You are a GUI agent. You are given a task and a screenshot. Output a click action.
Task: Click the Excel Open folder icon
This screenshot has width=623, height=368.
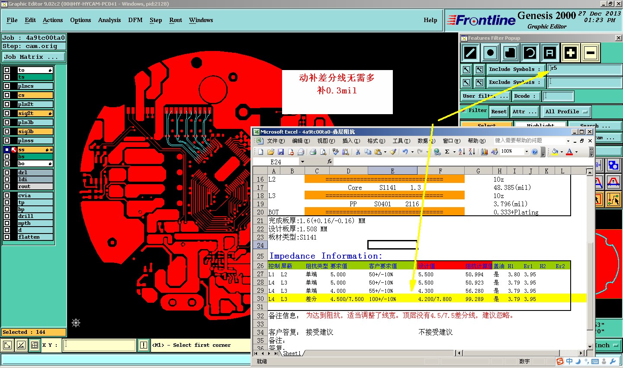coord(271,152)
